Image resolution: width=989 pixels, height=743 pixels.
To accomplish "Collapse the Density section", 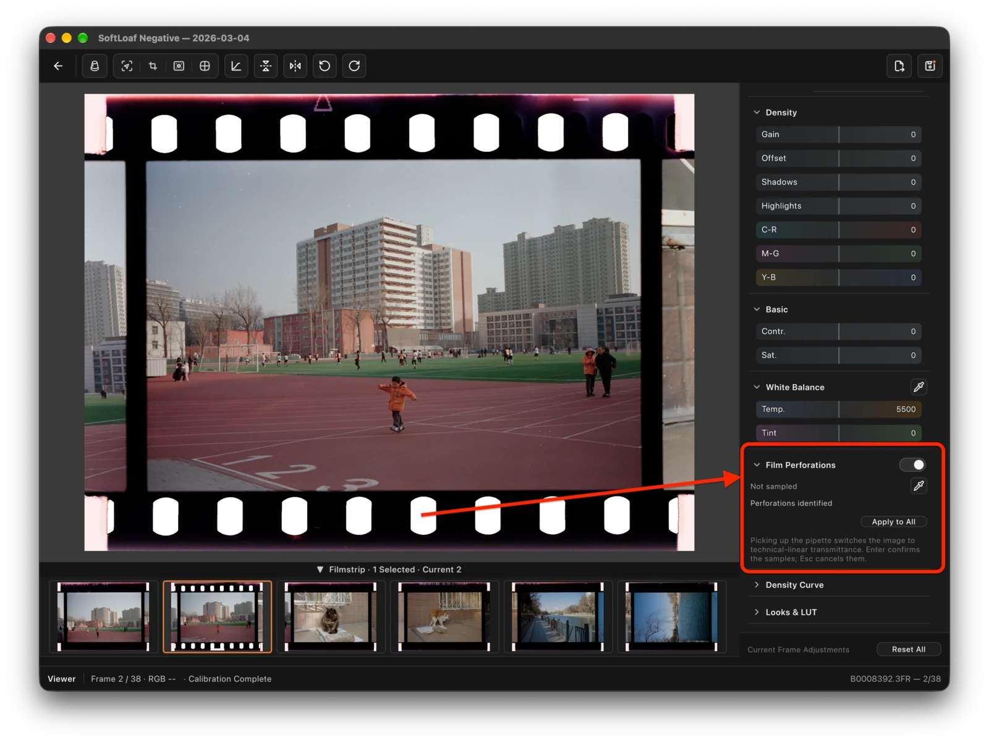I will [x=757, y=112].
